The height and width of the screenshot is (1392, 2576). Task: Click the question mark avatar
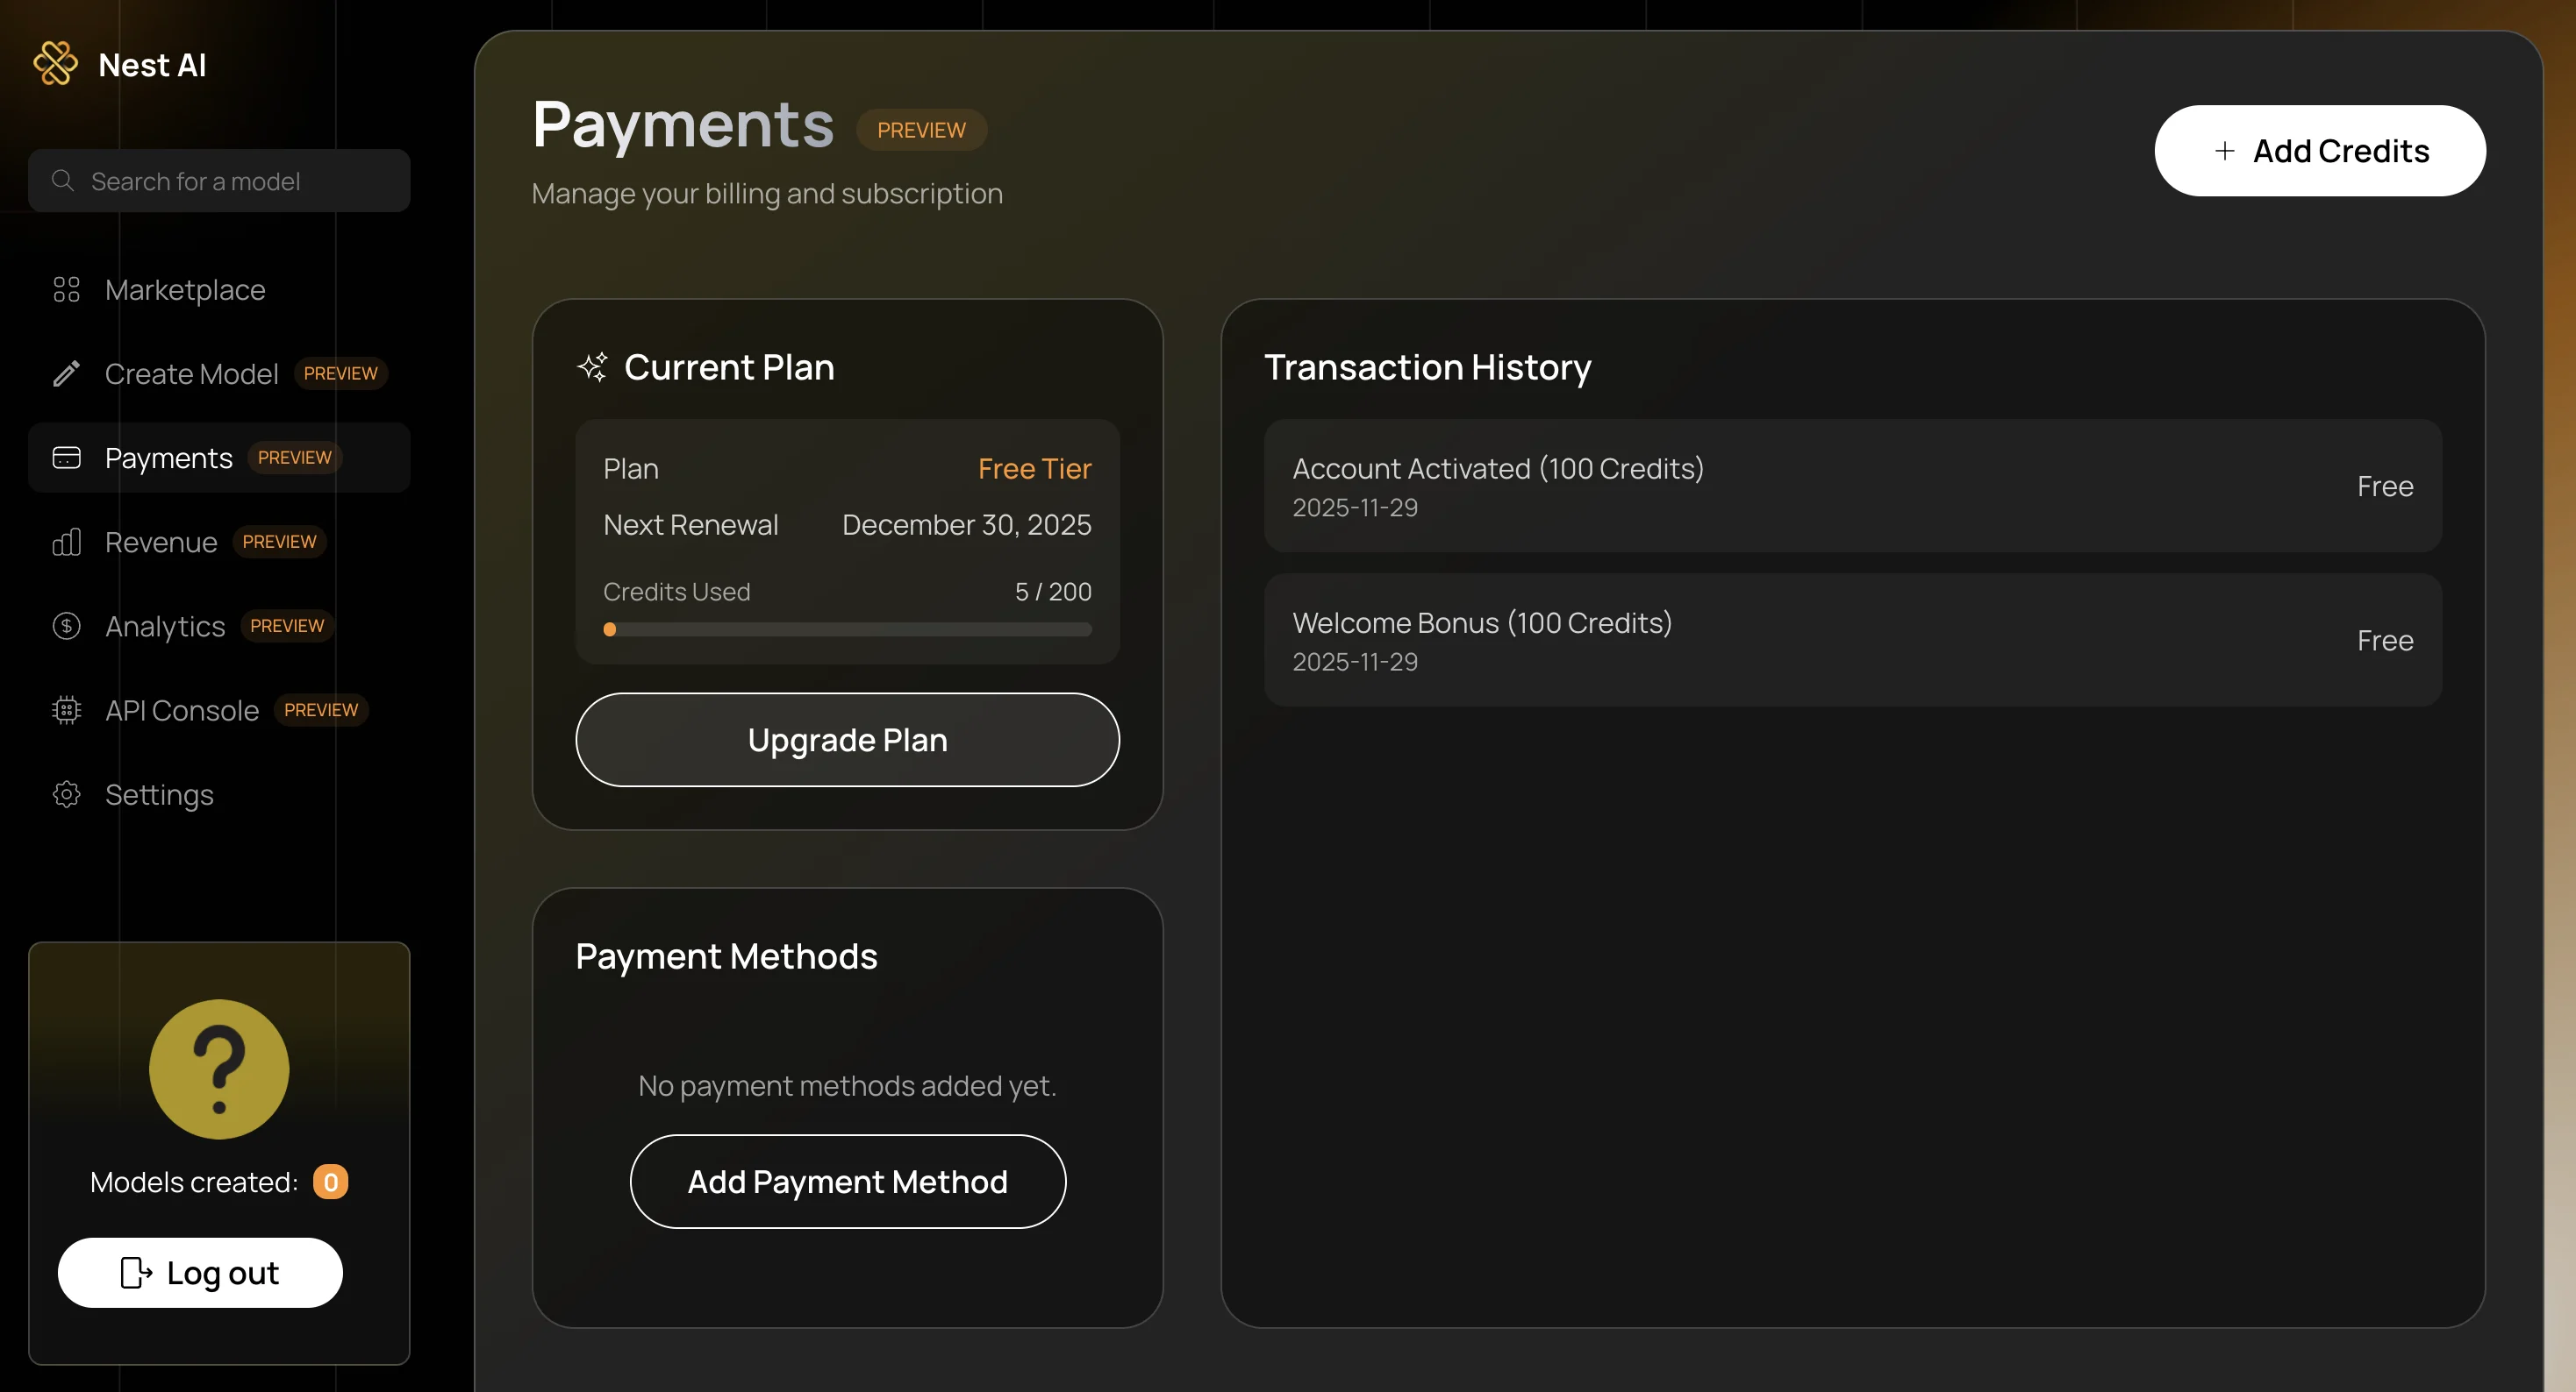point(219,1069)
